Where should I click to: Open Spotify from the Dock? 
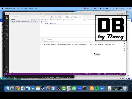tap(97, 89)
